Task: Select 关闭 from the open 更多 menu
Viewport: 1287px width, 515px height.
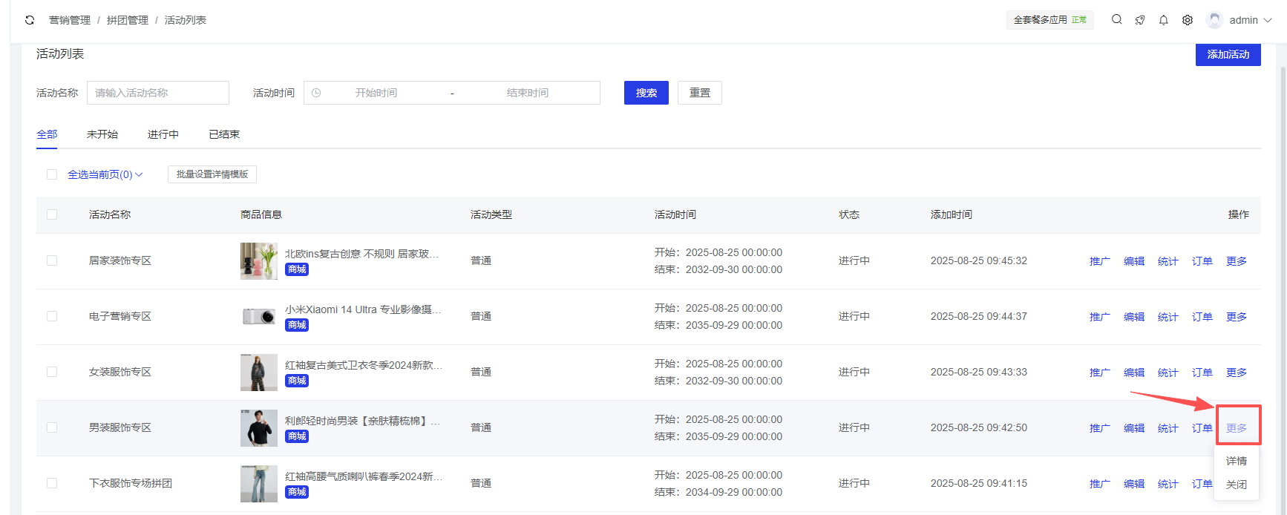Action: pyautogui.click(x=1236, y=485)
